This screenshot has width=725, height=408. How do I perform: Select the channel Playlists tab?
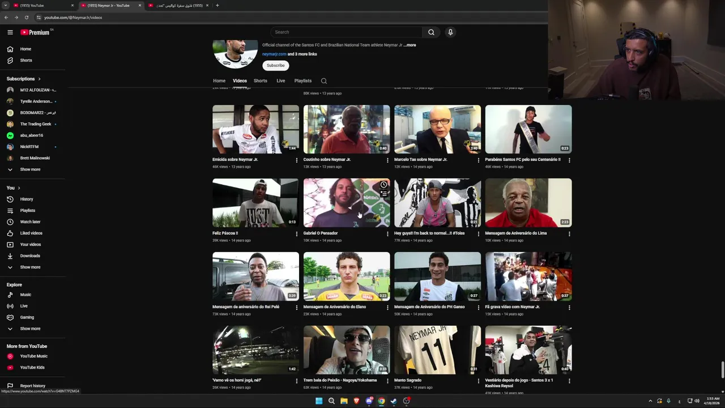[302, 81]
